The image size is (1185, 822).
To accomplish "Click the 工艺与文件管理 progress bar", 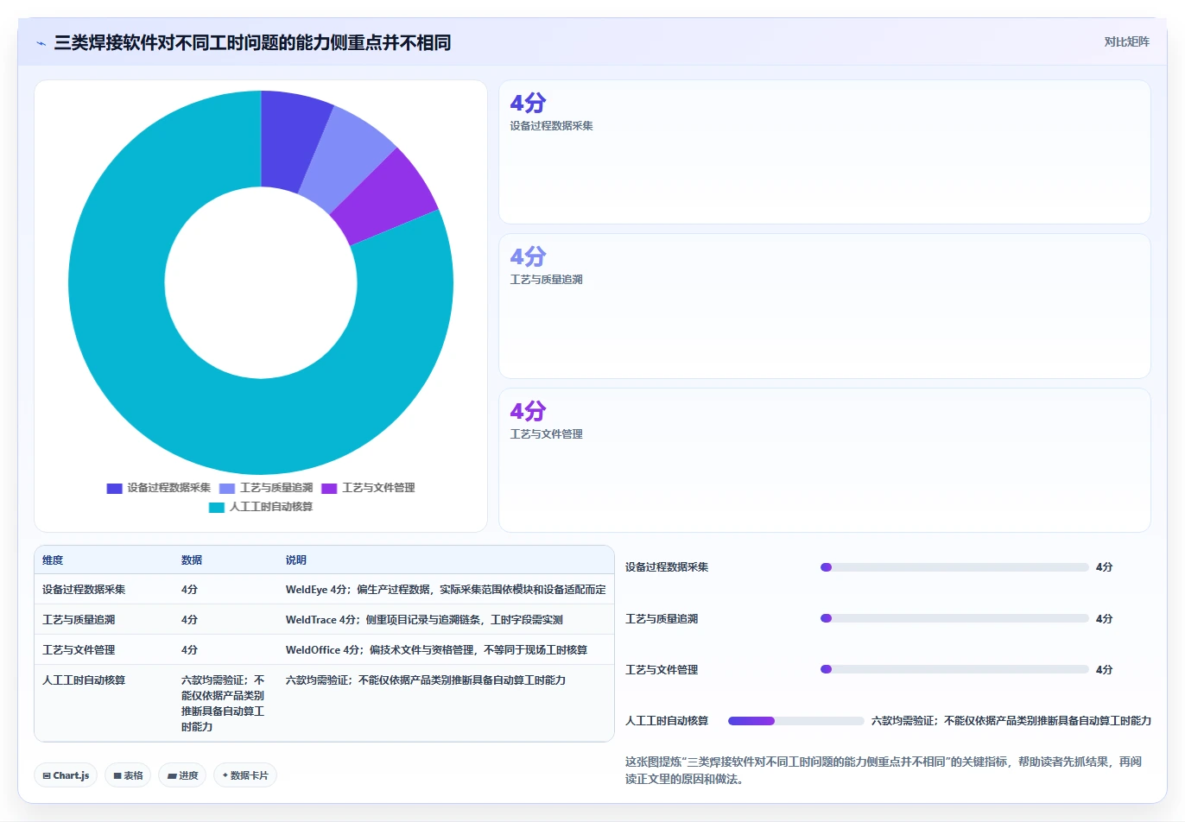I will (954, 669).
